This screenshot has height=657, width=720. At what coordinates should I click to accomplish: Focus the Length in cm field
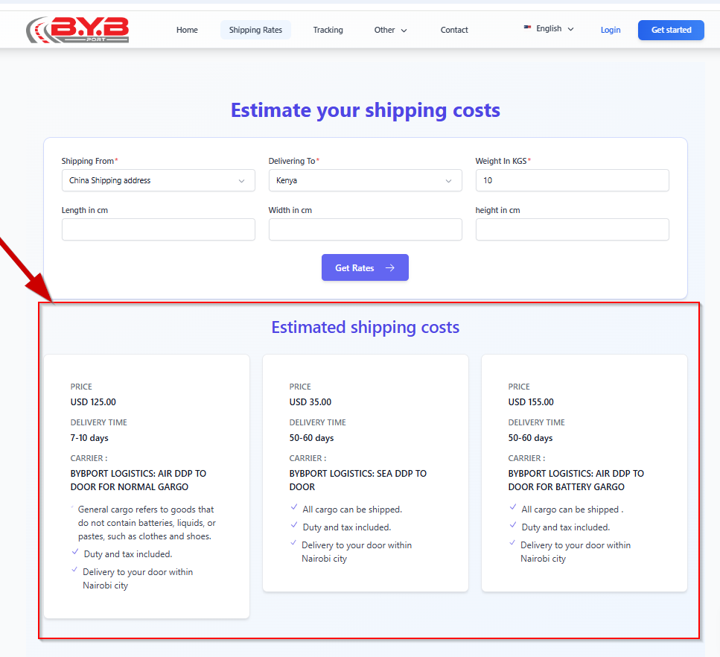click(x=159, y=229)
